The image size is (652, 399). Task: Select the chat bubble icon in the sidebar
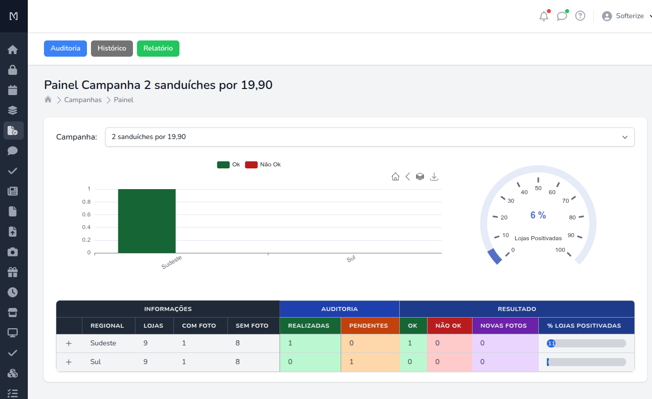click(14, 150)
